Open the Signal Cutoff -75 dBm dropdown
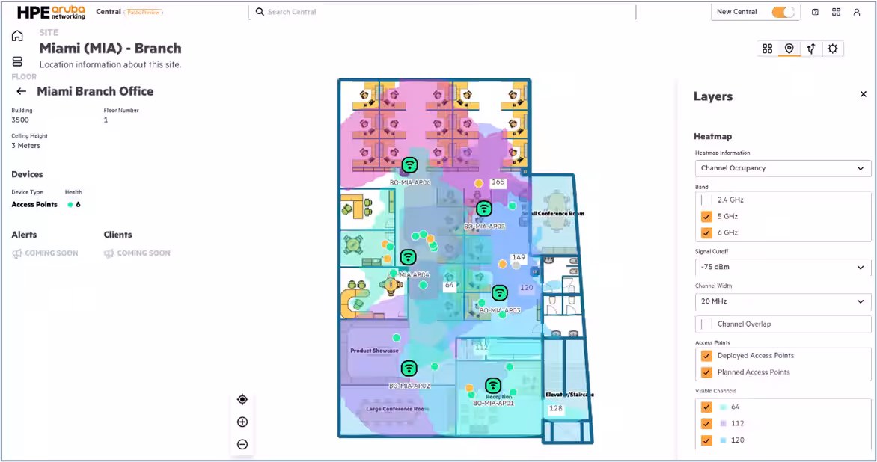 pyautogui.click(x=783, y=267)
